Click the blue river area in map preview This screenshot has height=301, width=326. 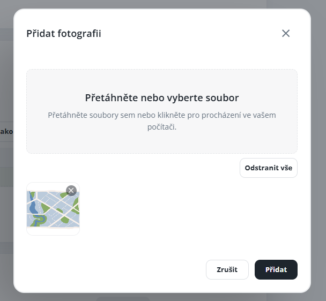point(32,206)
